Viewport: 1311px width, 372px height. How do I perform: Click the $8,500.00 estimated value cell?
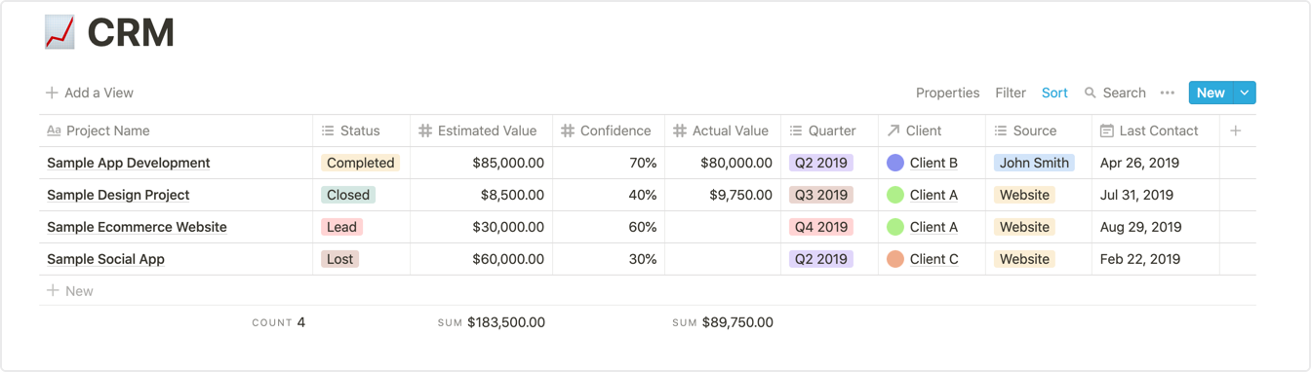click(481, 195)
